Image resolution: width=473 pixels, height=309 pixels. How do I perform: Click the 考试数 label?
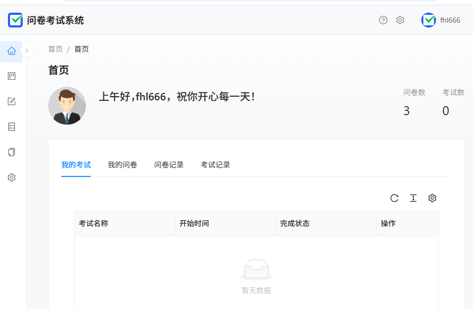pyautogui.click(x=453, y=92)
